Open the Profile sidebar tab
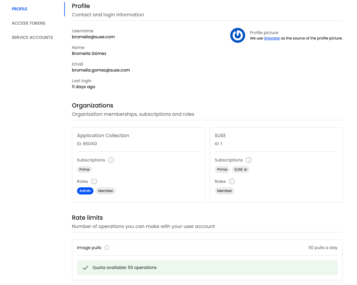Screen dimensions: 357x285 tap(20, 9)
